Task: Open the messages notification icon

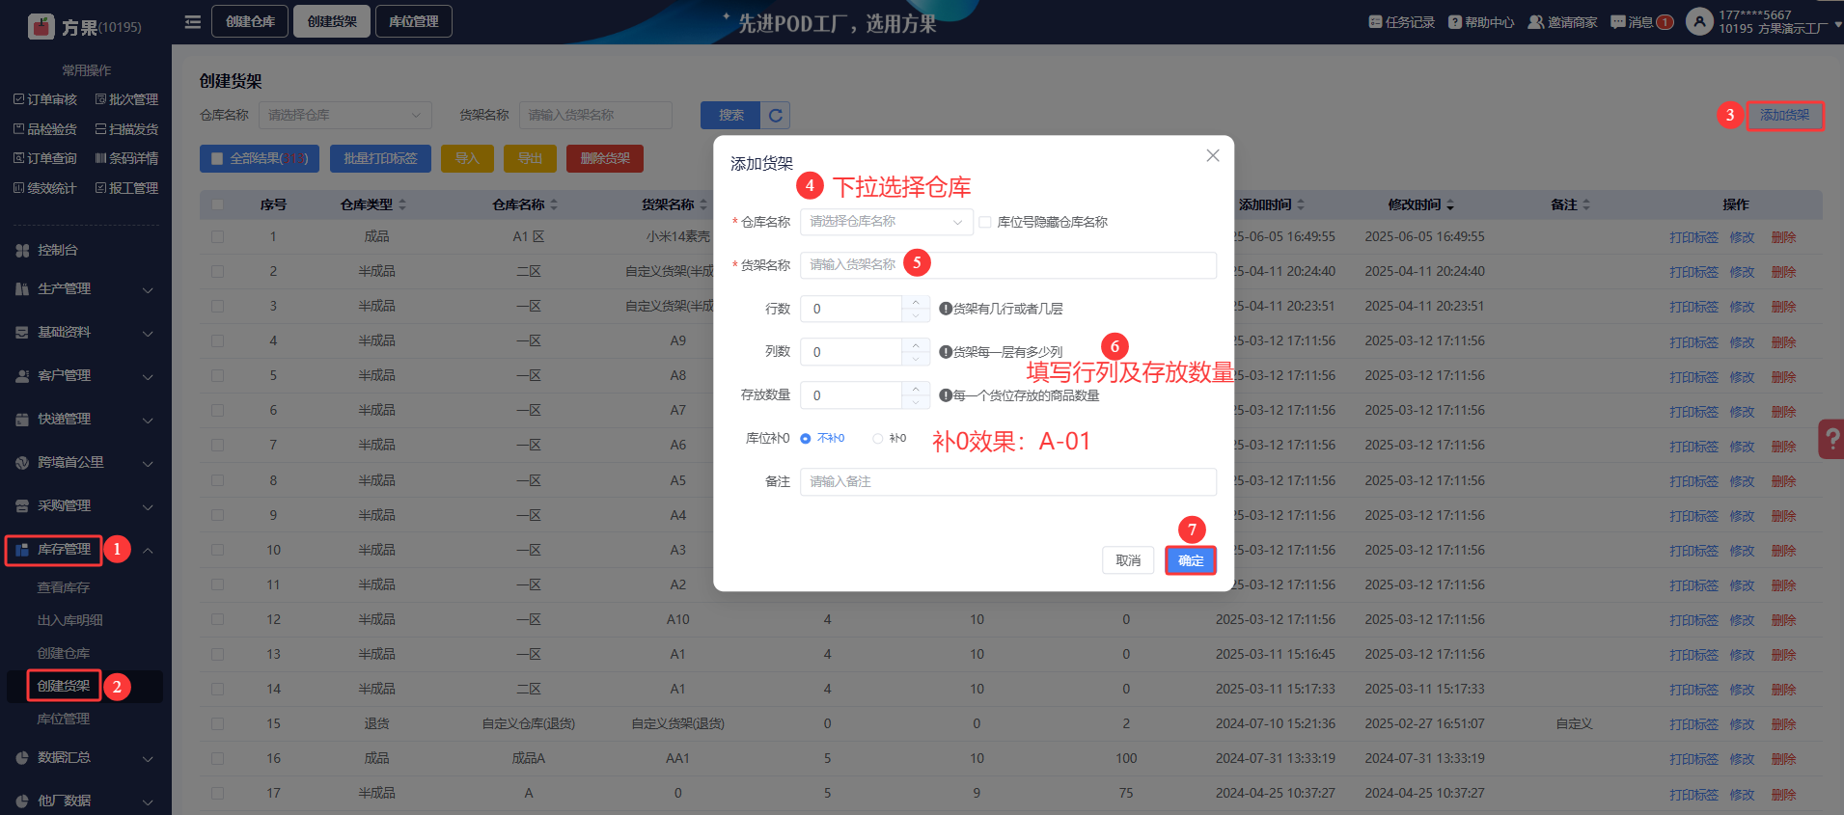Action: 1617,22
